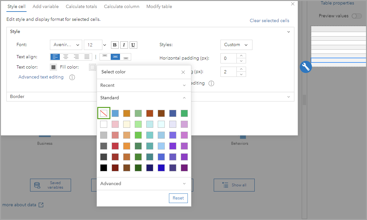Toggle bold text formatting

click(115, 45)
